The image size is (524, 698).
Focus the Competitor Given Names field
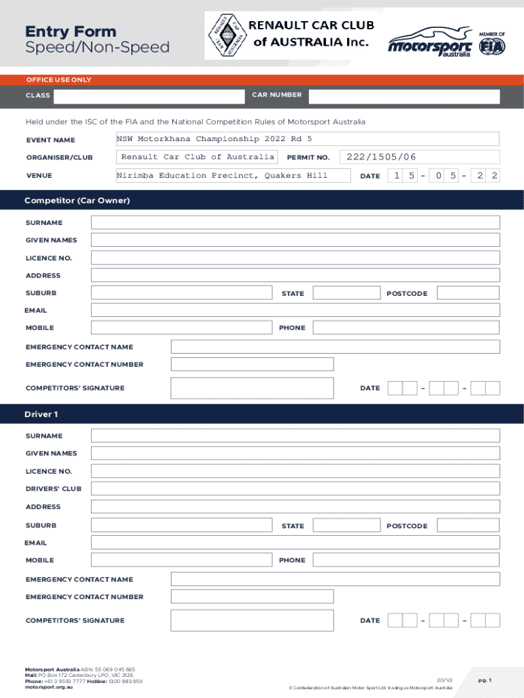(295, 240)
